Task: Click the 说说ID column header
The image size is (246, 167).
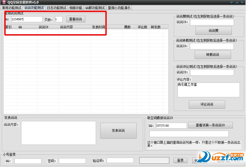Action: (x=48, y=27)
